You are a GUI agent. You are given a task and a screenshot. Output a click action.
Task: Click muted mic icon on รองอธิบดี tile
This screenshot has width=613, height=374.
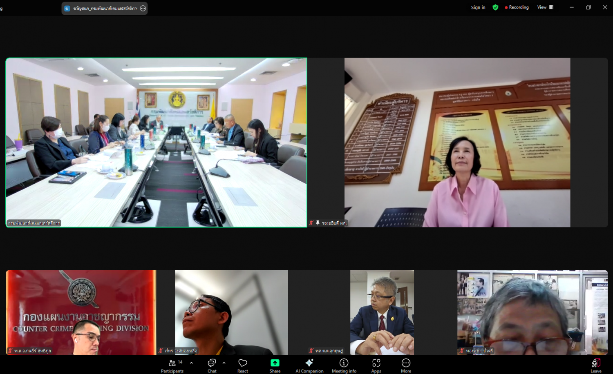coord(311,223)
